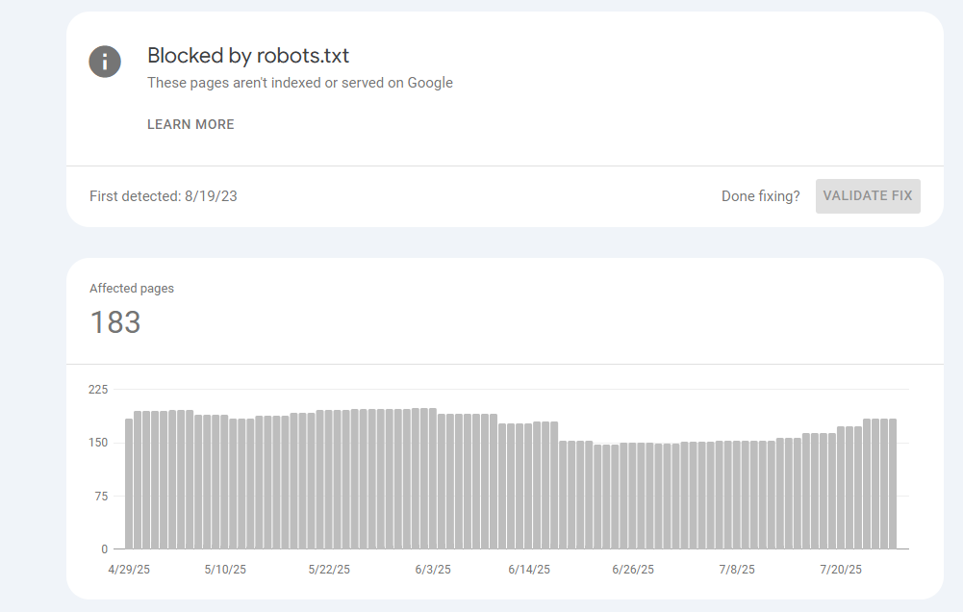963x612 pixels.
Task: Click the 5/10/25 date label on the axis
Action: (x=225, y=570)
